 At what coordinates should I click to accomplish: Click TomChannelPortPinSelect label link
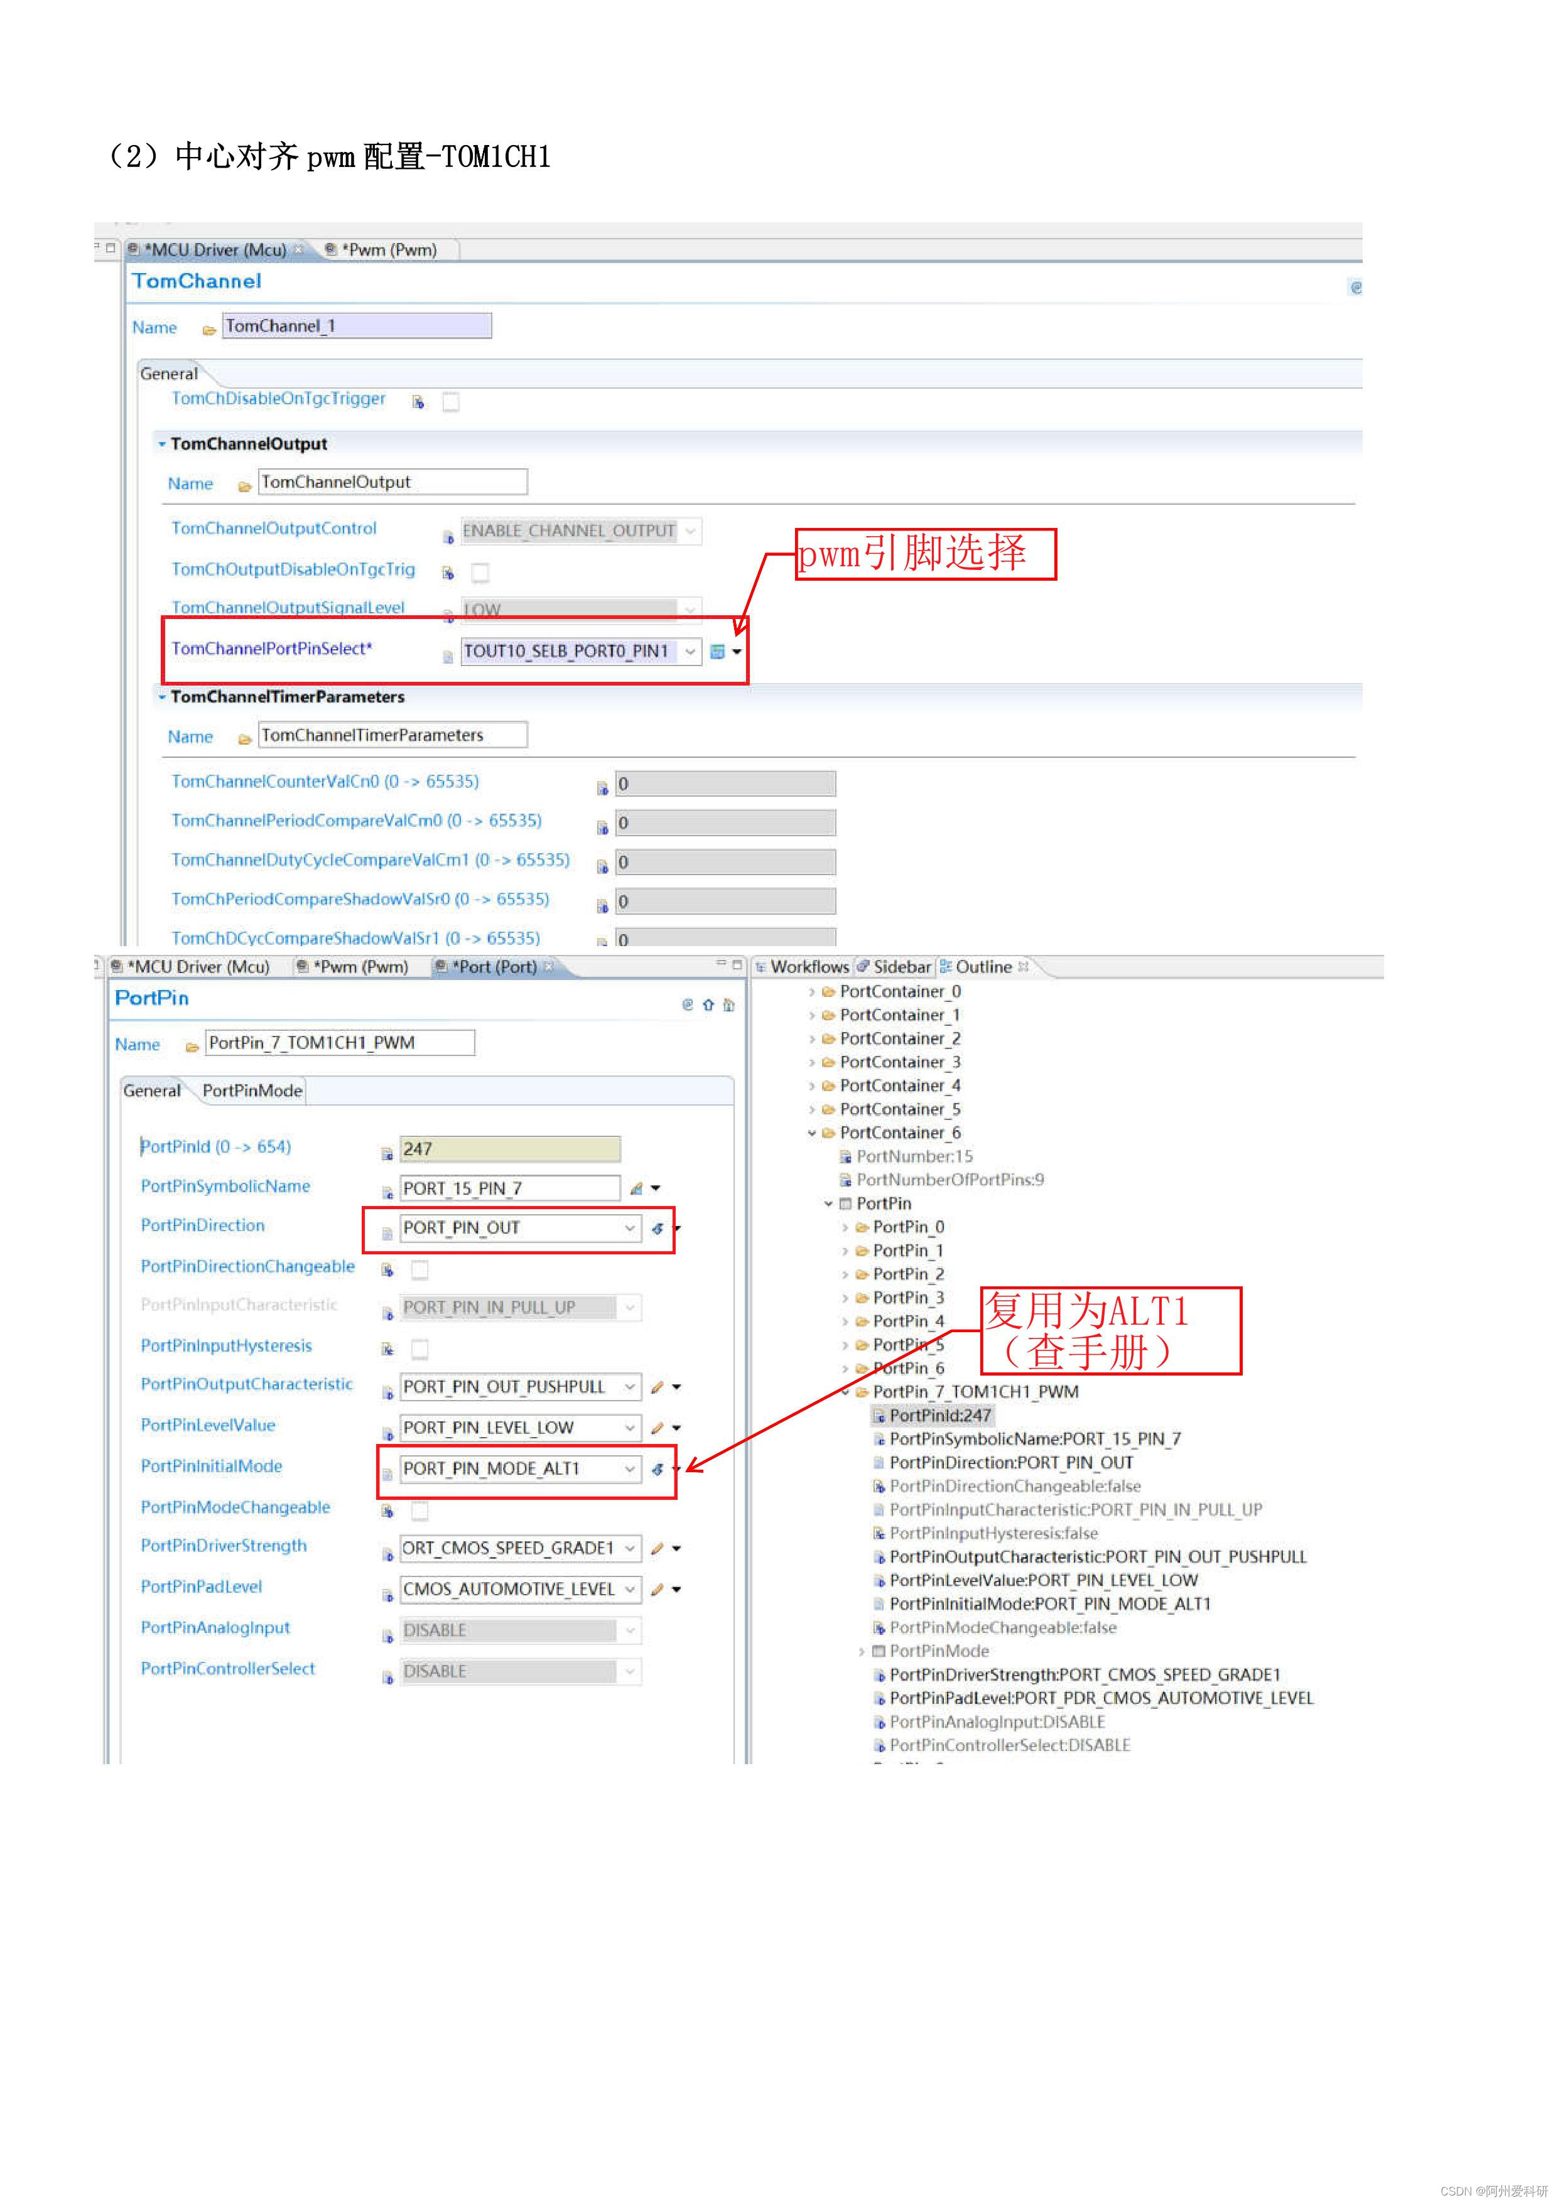tap(272, 650)
